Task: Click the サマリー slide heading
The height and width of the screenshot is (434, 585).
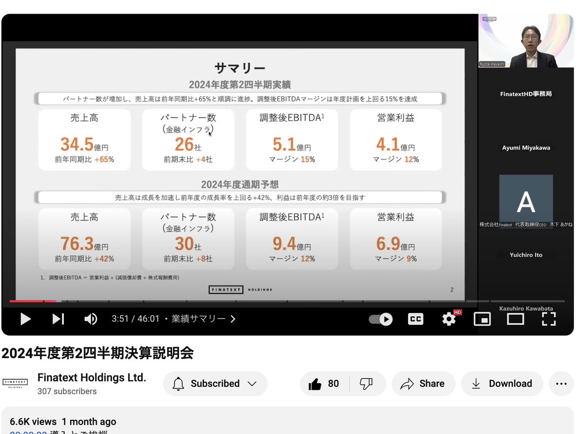Action: point(240,68)
